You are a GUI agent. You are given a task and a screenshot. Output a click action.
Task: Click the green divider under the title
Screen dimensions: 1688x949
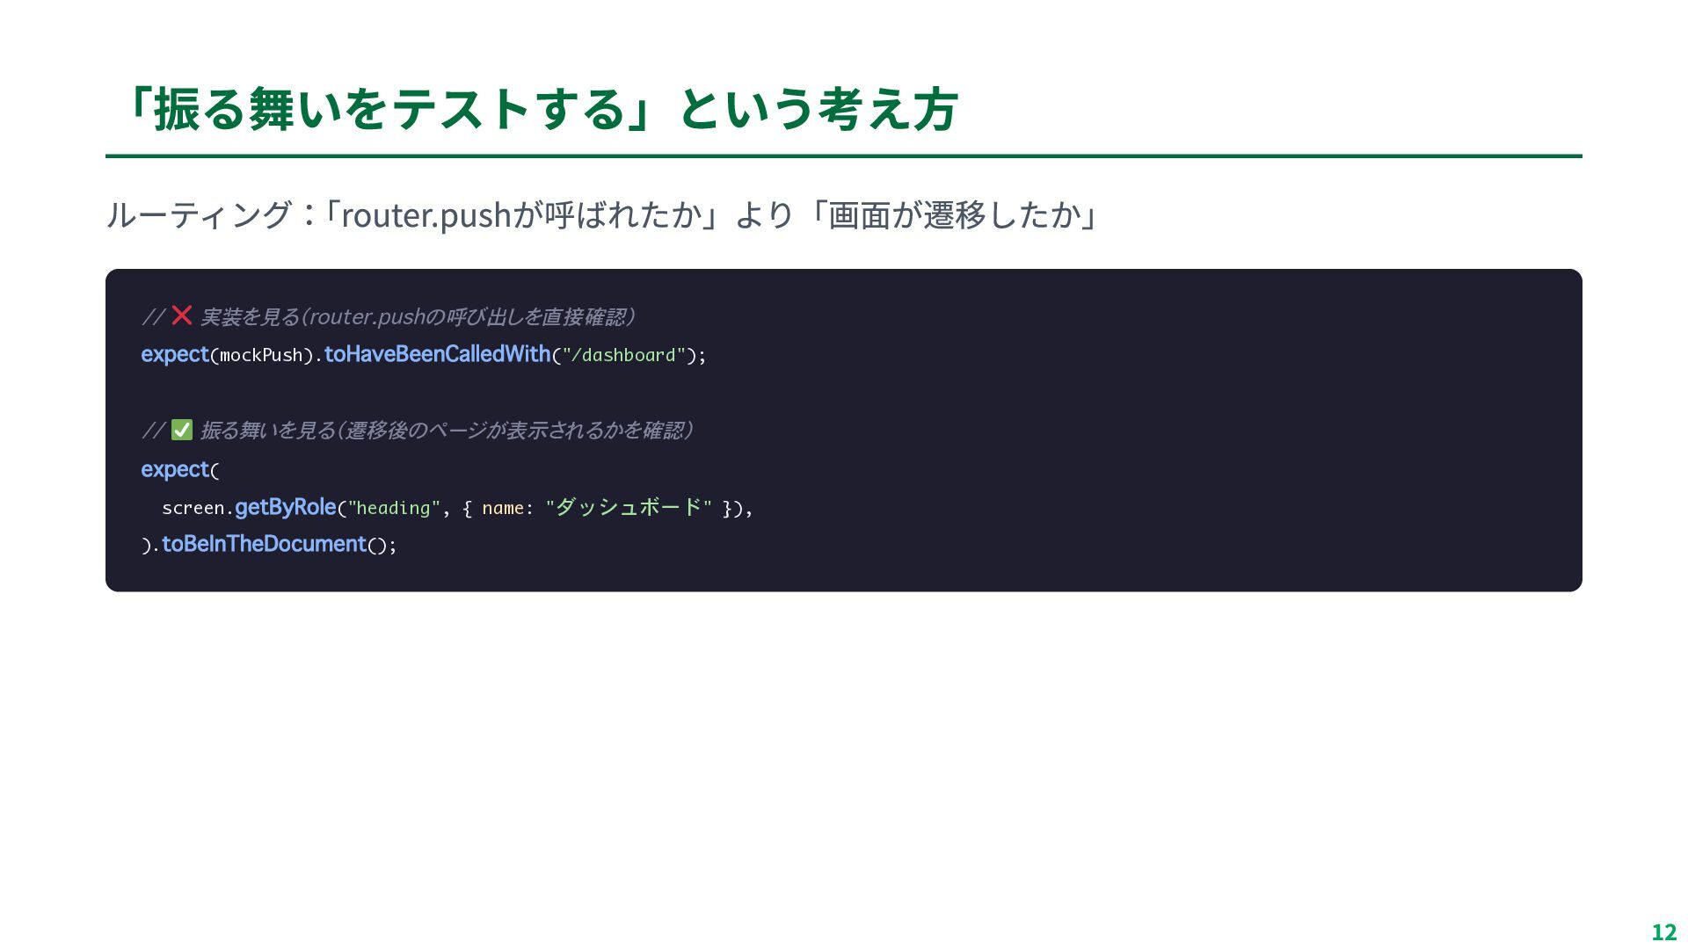[x=843, y=156]
